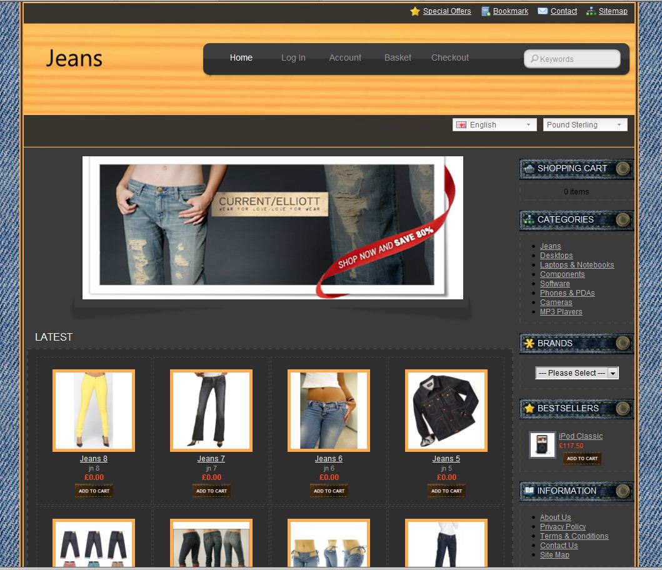Open the Jeans 6 product title link
662x570 pixels.
328,459
